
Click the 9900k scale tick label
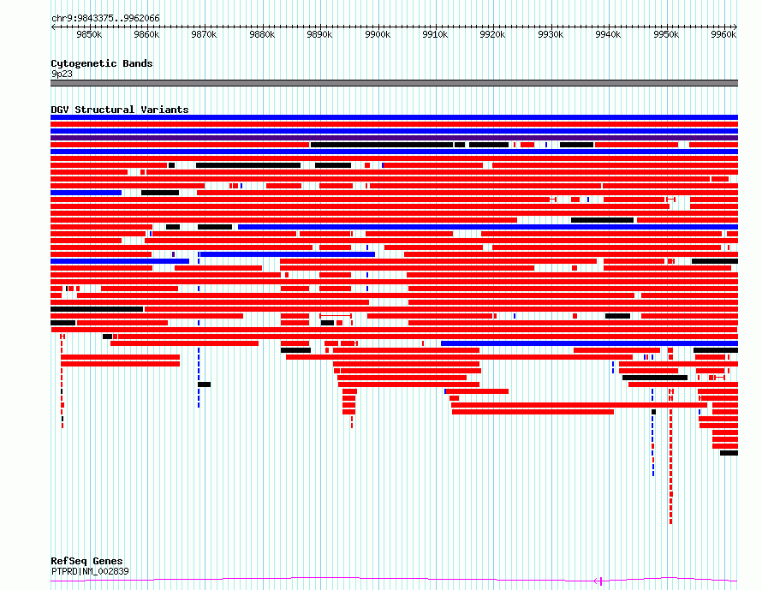[x=378, y=34]
